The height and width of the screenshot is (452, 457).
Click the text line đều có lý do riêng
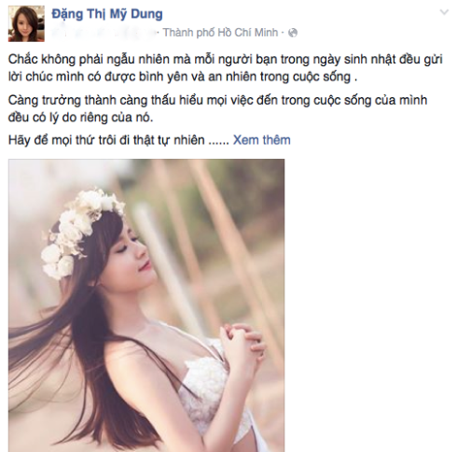tap(81, 118)
